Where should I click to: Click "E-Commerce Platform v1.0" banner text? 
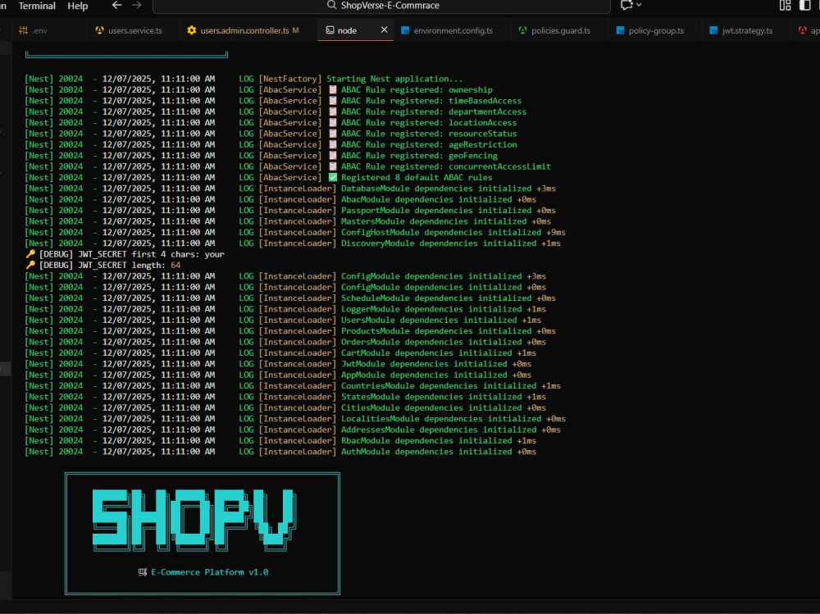[210, 572]
